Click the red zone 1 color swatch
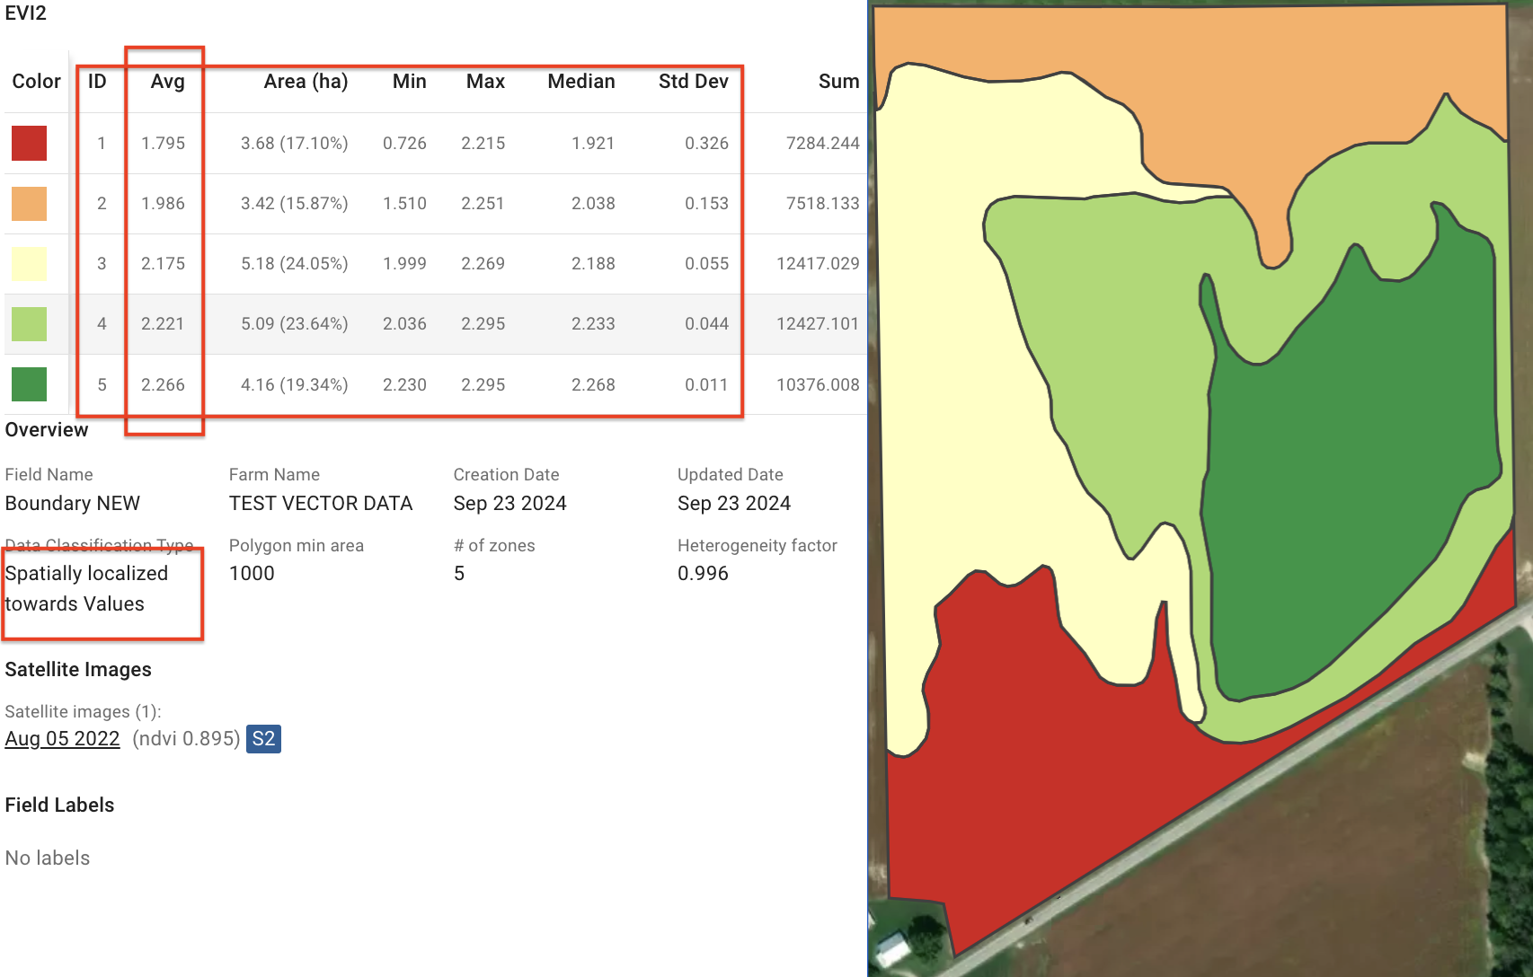 click(x=29, y=144)
